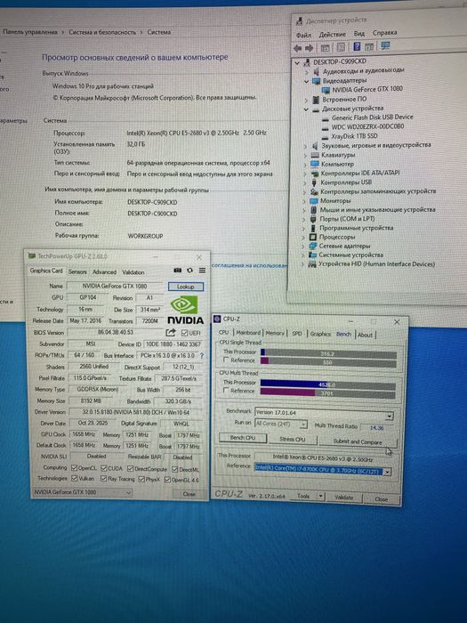This screenshot has height=623, width=467.
Task: Collapse the Дисковые устройства tree node
Action: (306, 109)
